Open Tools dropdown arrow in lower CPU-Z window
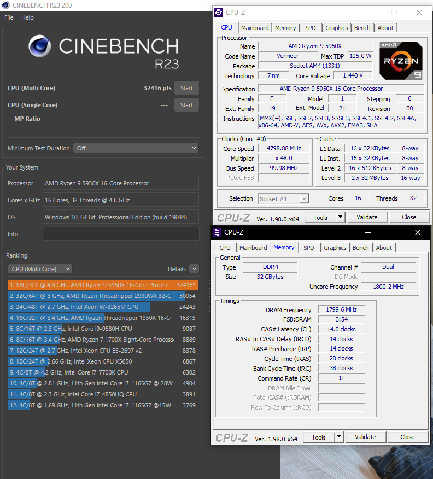Viewport: 433px width, 479px height. click(x=338, y=437)
